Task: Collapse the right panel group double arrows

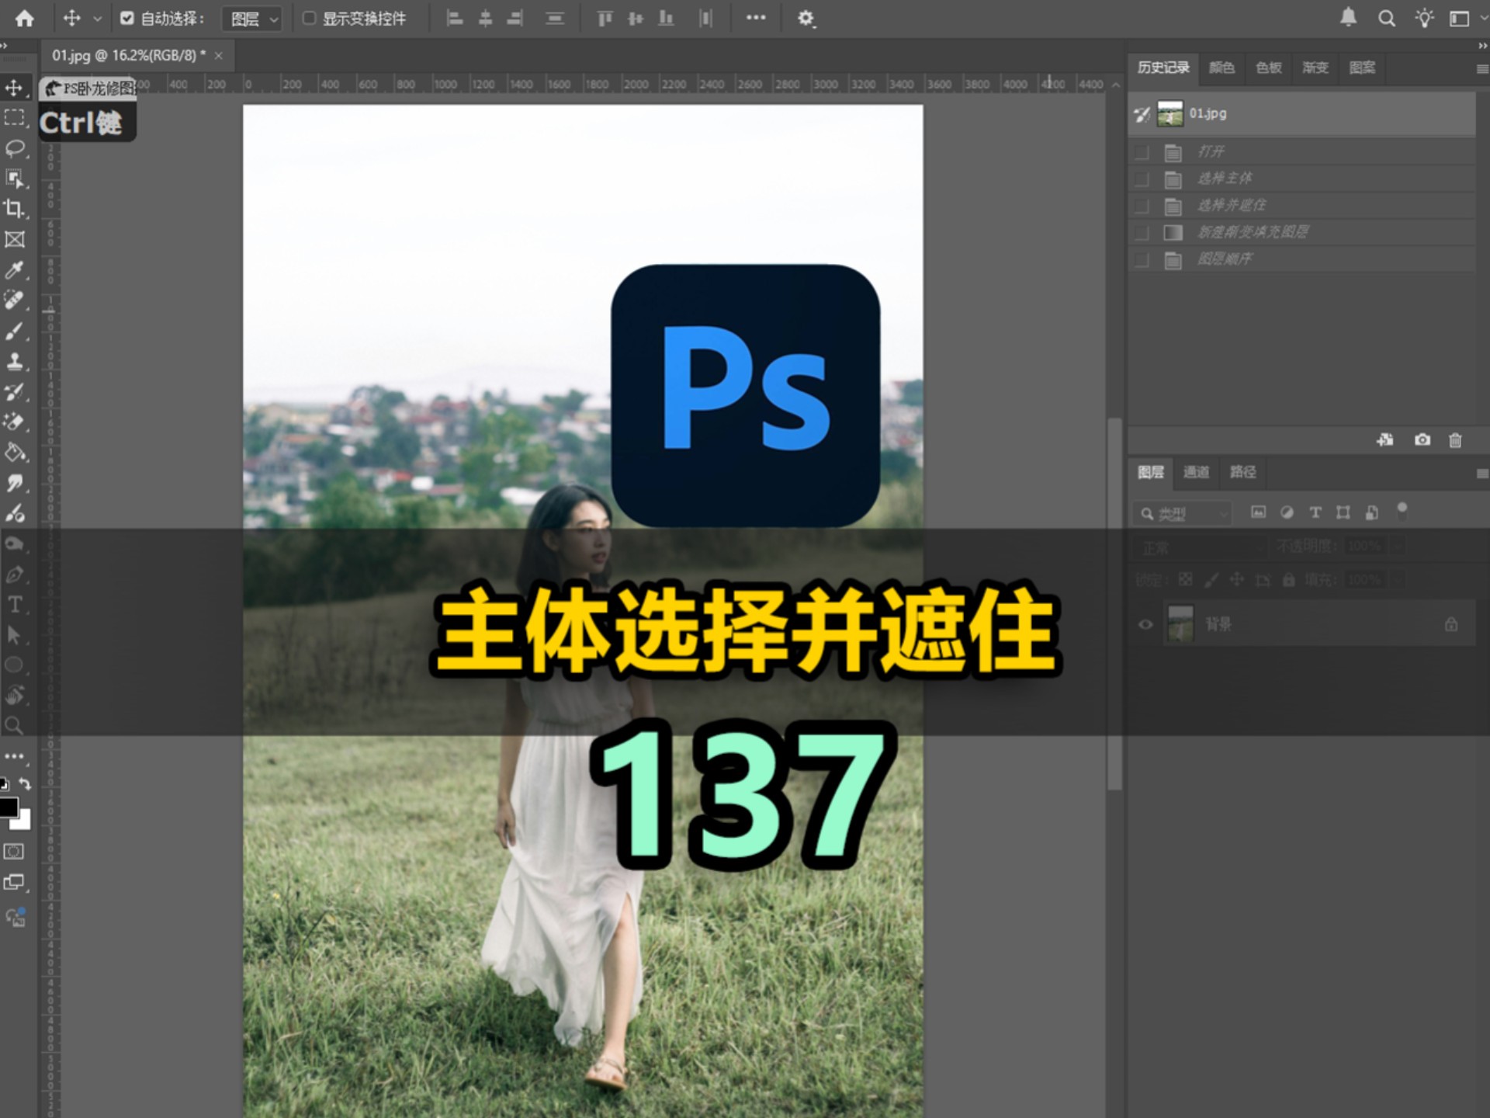Action: 1482,46
